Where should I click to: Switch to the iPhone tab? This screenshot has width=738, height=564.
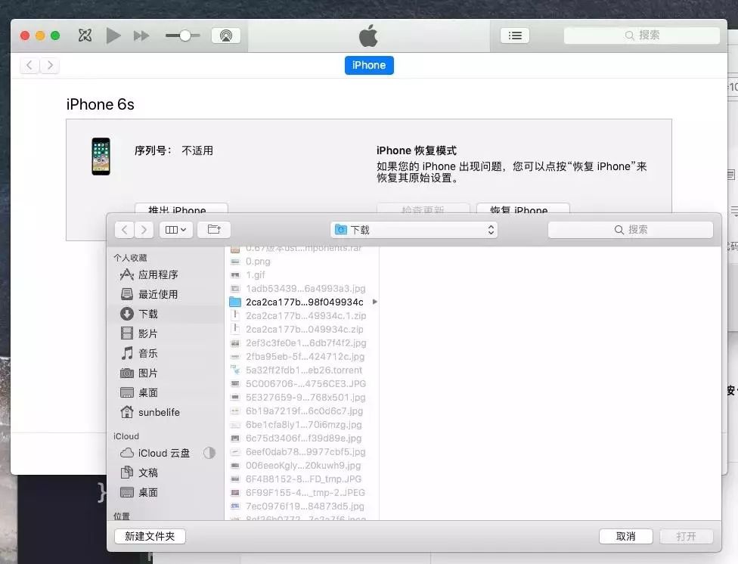click(369, 65)
